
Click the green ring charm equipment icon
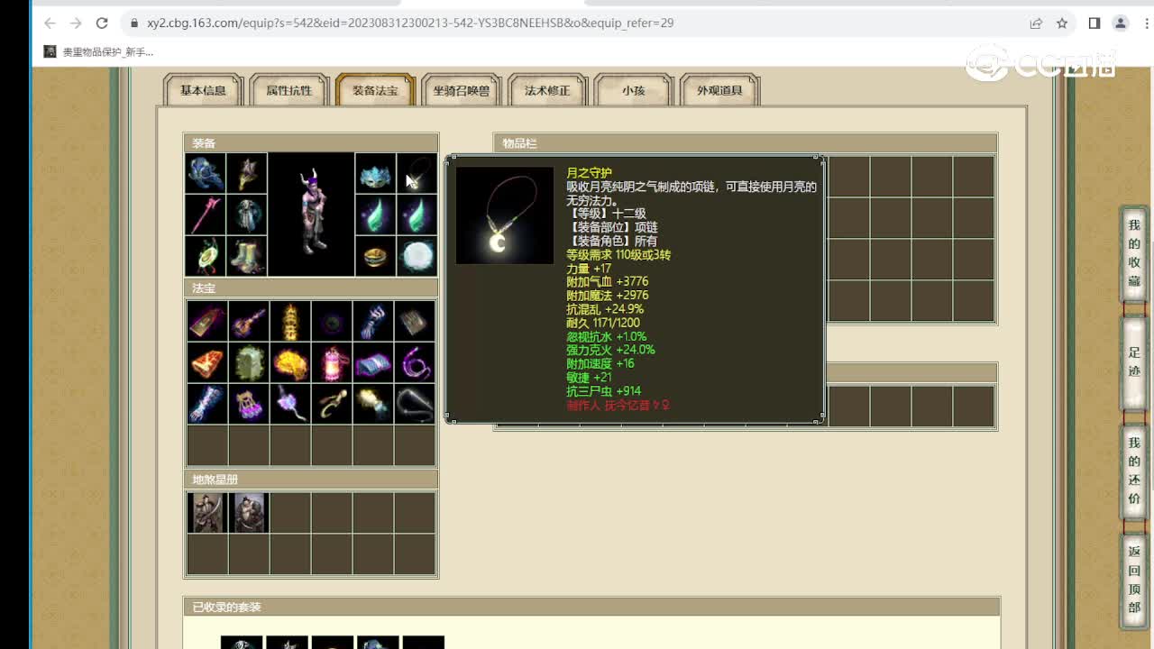[x=206, y=256]
